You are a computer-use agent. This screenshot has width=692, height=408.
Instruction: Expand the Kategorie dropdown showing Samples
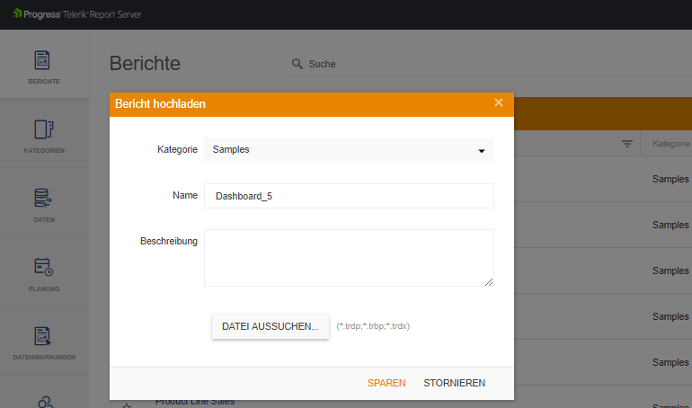[349, 150]
